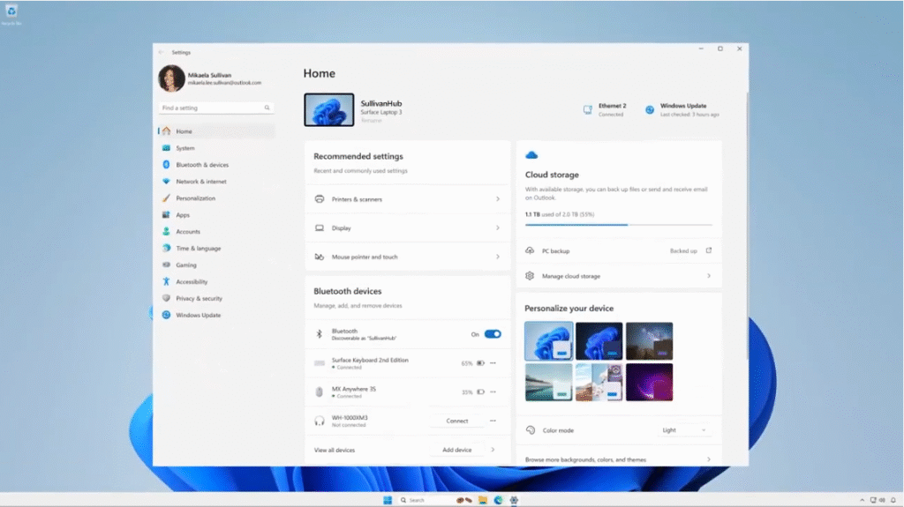
Task: Open Windows Update in sidebar
Action: click(217, 315)
